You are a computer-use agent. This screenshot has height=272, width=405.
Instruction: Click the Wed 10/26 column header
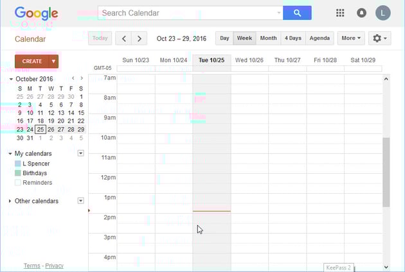pos(249,60)
